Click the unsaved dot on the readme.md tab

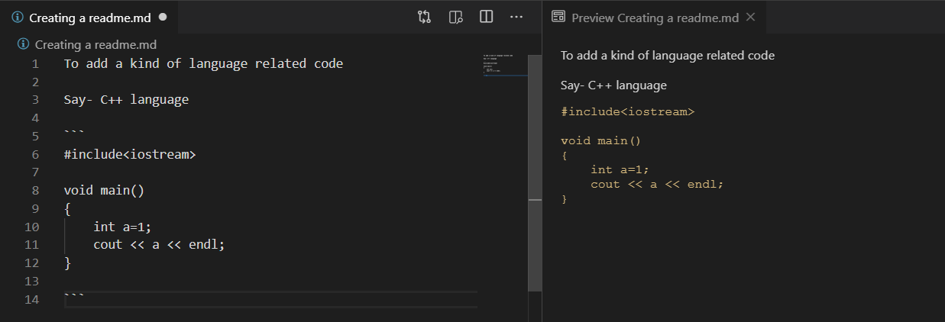[163, 17]
